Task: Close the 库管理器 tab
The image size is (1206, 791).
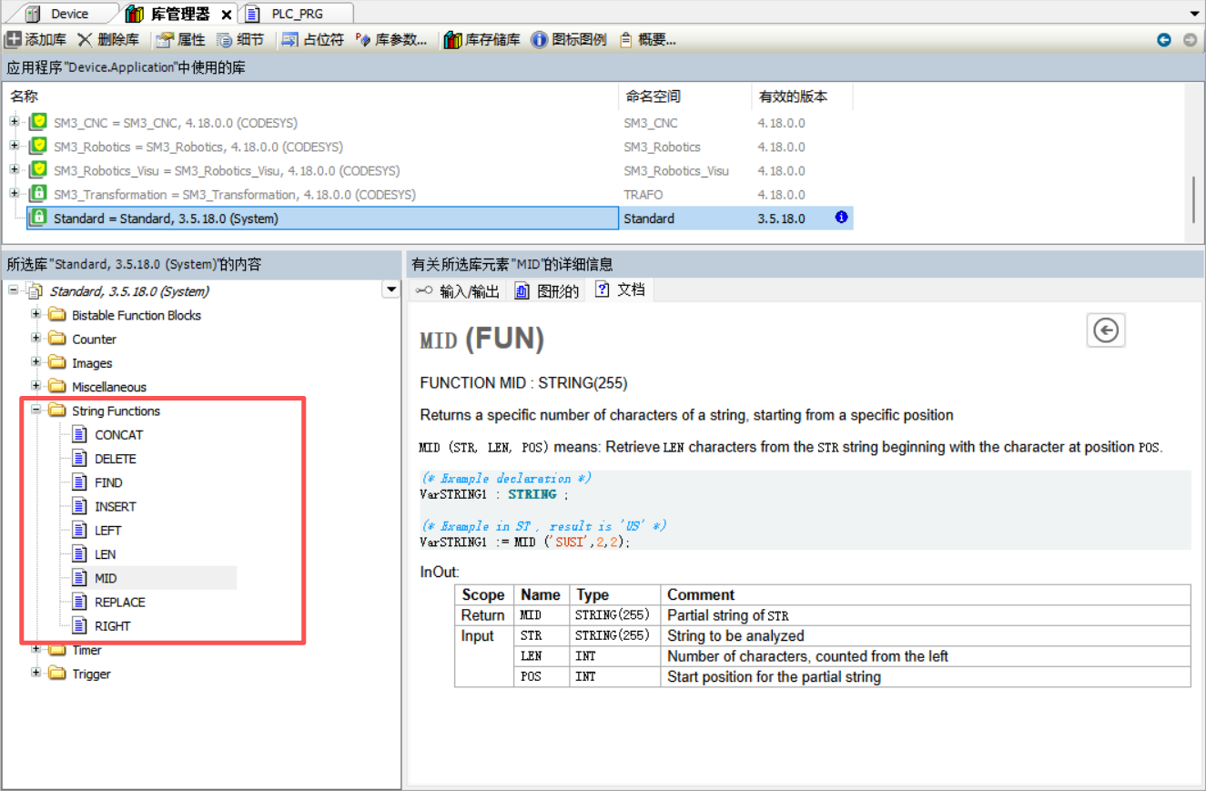Action: (226, 15)
